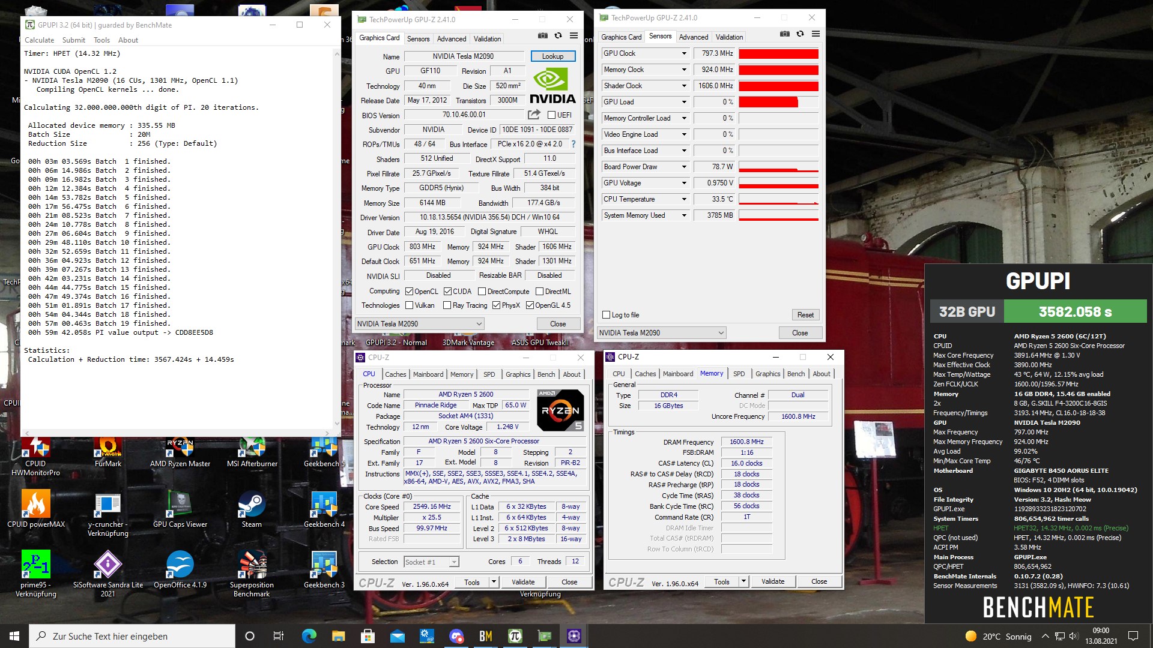Switch to Caches tab in left CPU-Z window

(x=396, y=374)
